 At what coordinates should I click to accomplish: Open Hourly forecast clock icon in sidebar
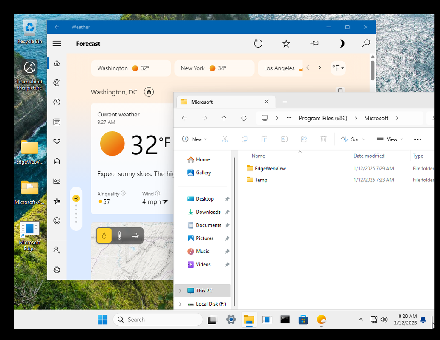point(57,102)
